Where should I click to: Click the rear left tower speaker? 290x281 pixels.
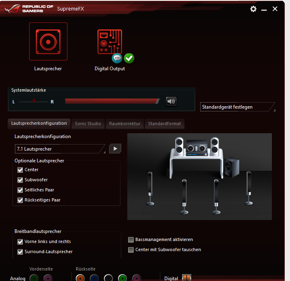click(x=184, y=197)
